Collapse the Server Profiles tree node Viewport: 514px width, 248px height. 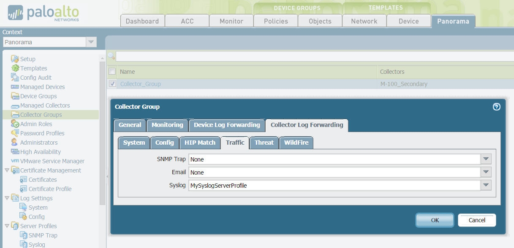(x=7, y=226)
